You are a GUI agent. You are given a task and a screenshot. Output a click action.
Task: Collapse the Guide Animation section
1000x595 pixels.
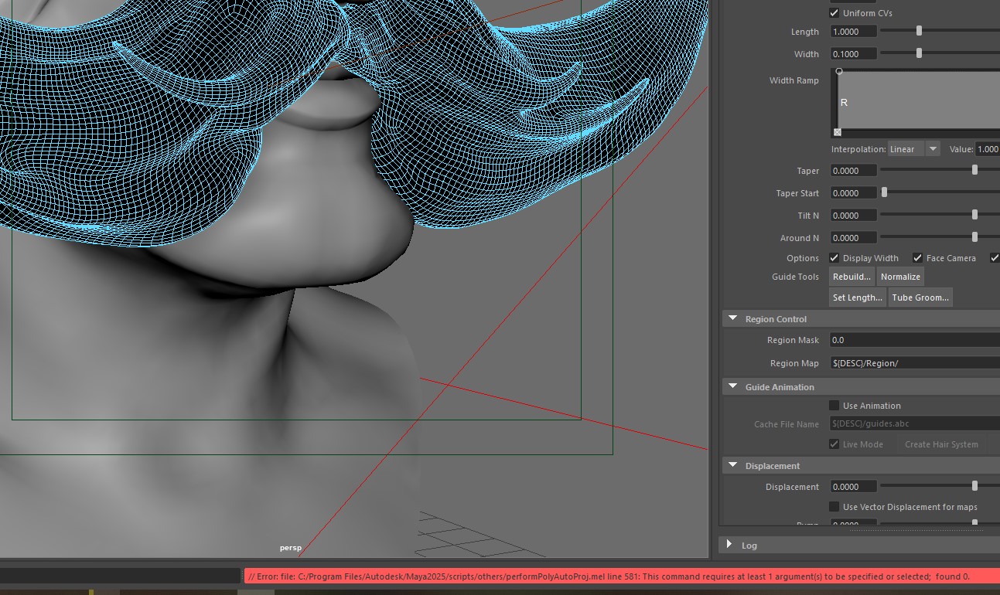pos(732,387)
